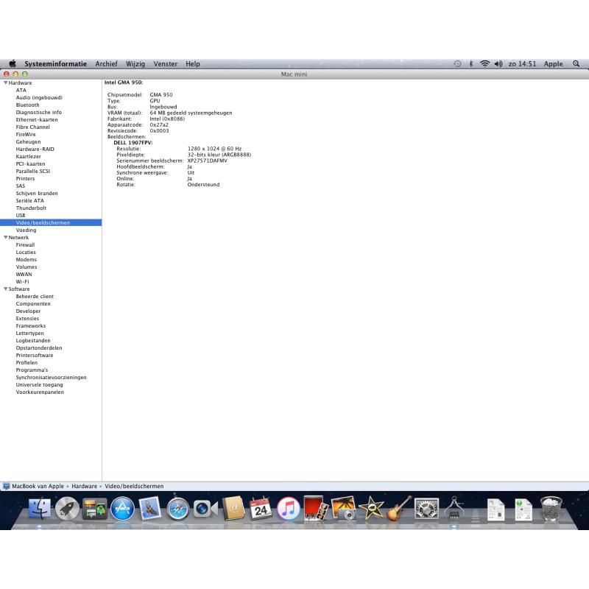Launch Launchpad rocket icon in Dock

pos(67,509)
